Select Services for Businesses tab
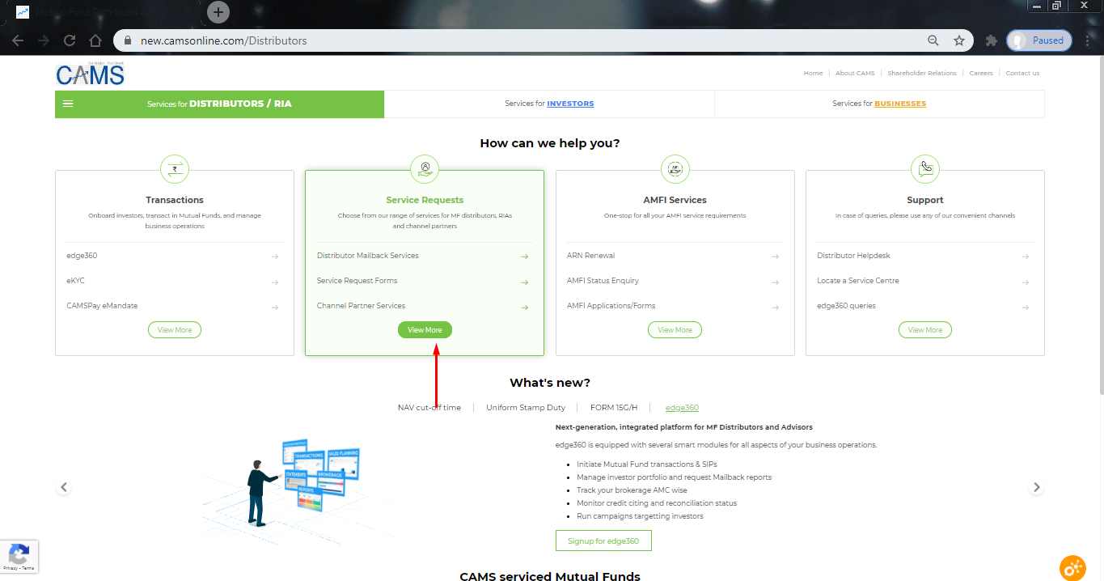This screenshot has width=1104, height=581. click(x=879, y=104)
